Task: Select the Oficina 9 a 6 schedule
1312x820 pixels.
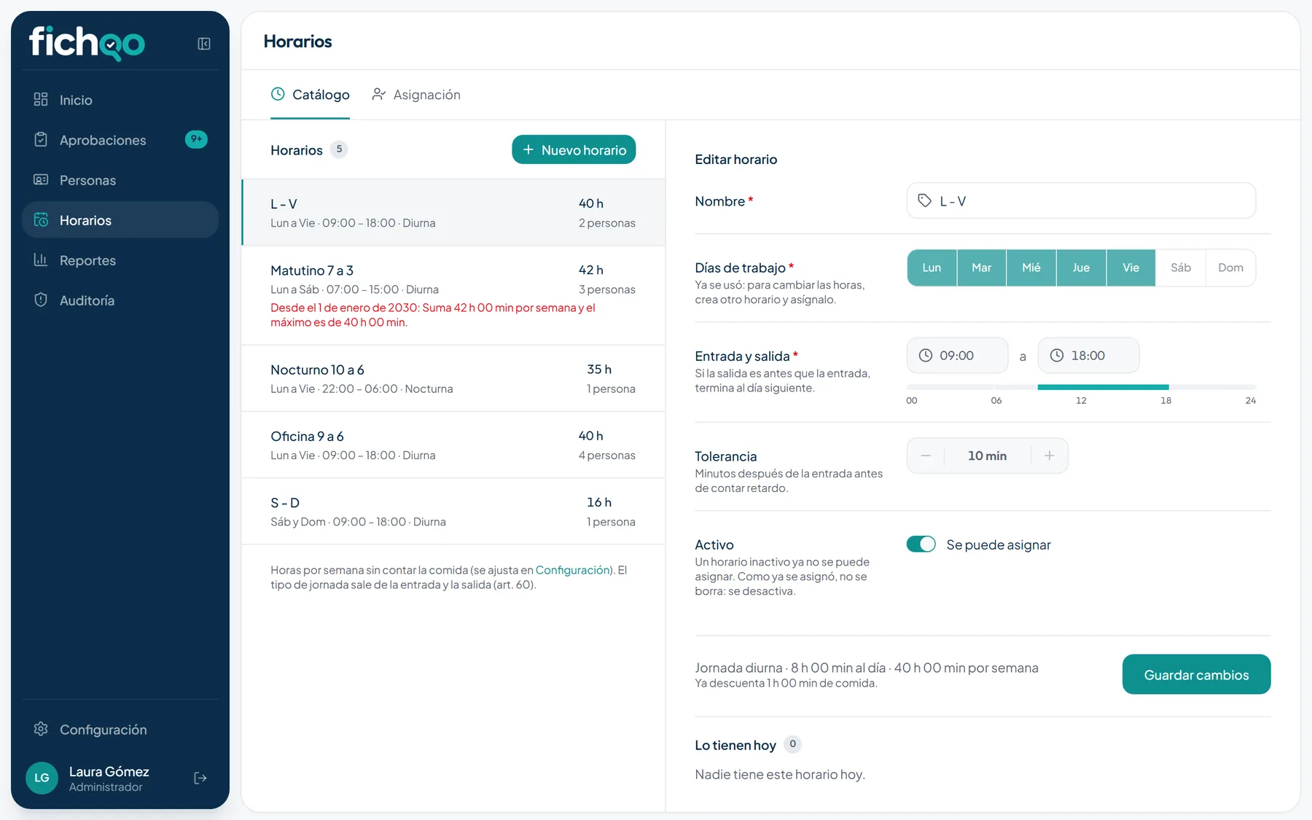Action: pos(453,445)
